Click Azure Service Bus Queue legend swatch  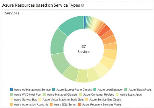(x=87, y=99)
